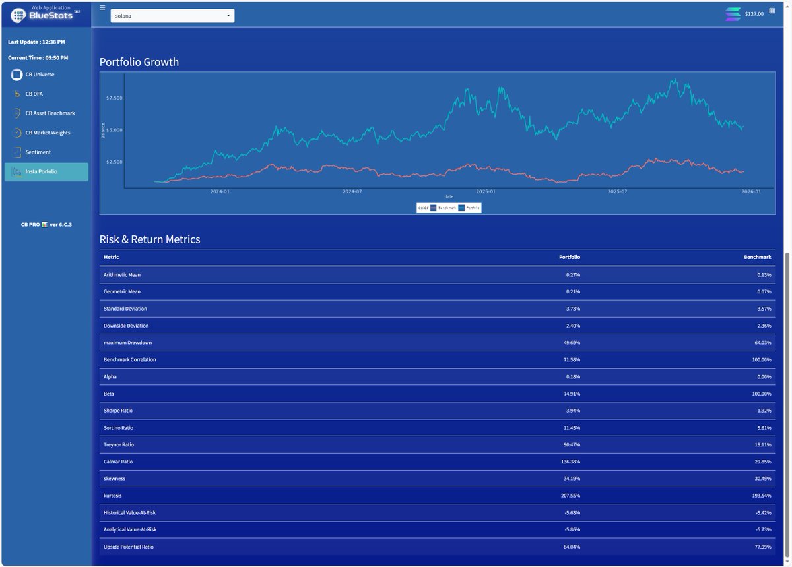Click the $127.00 price value
The height and width of the screenshot is (567, 792).
[x=754, y=14]
